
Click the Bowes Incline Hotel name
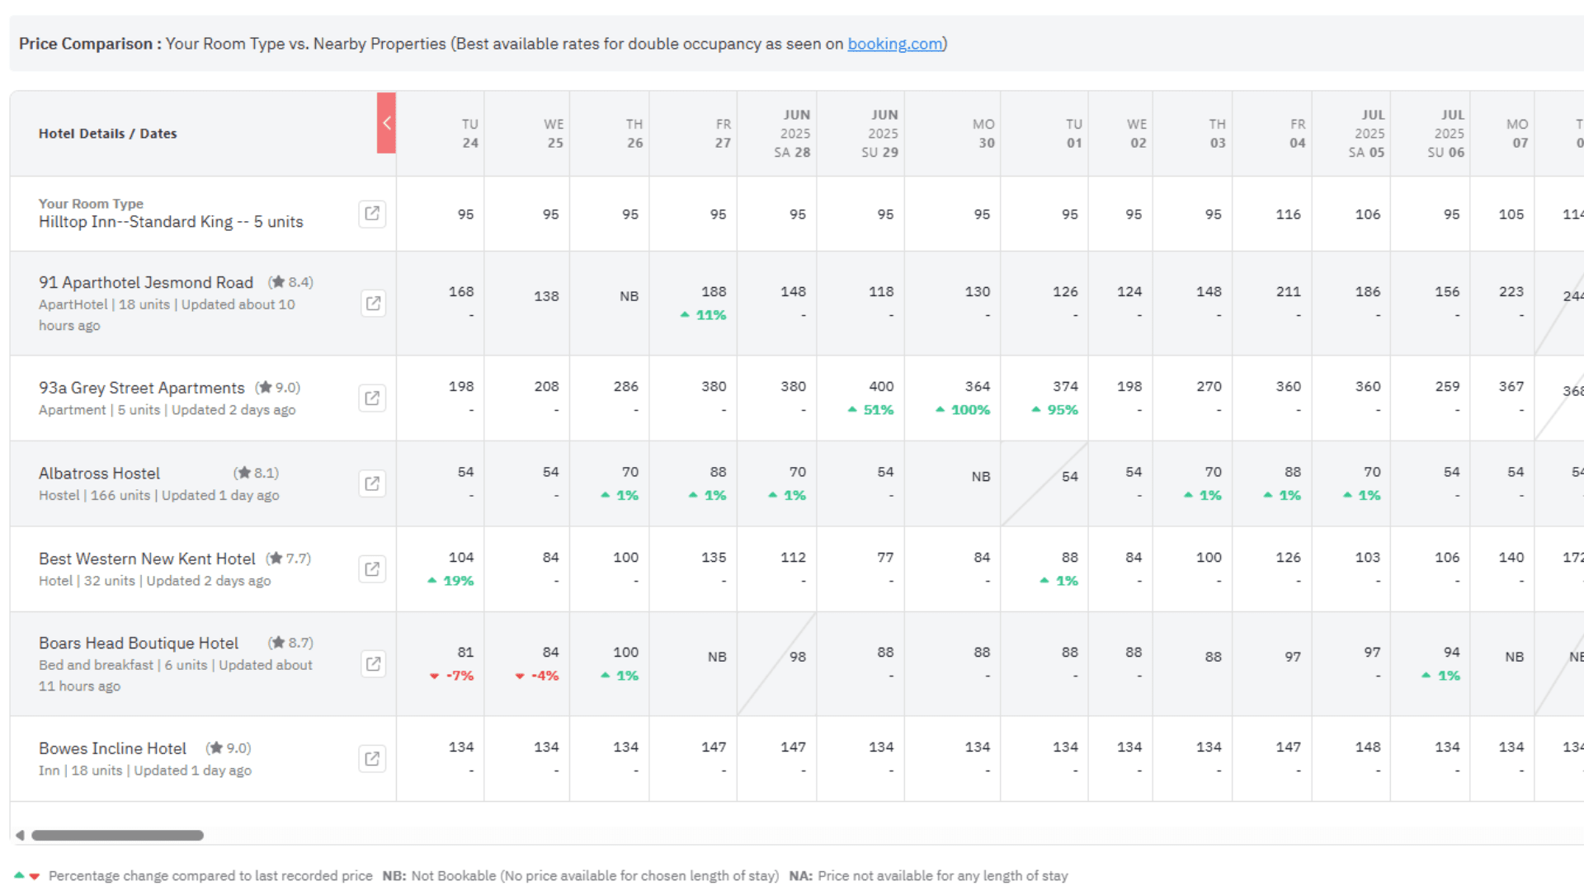112,748
